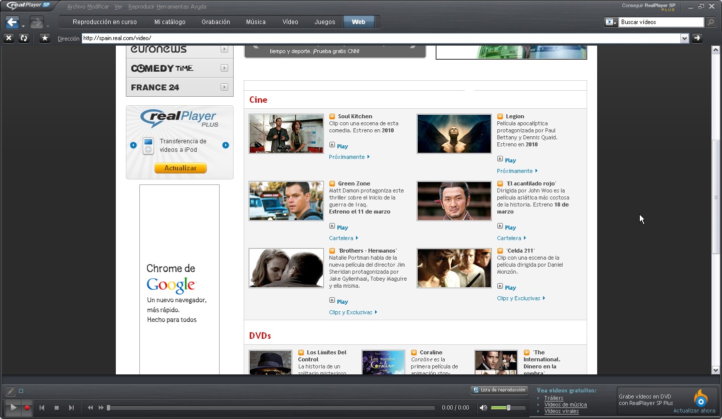Click the play button in player controls

[x=14, y=407]
